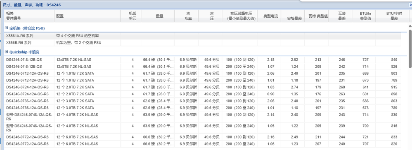Click the worst-case amp value 2.74
The width and height of the screenshot is (412, 150).
(x=294, y=87)
